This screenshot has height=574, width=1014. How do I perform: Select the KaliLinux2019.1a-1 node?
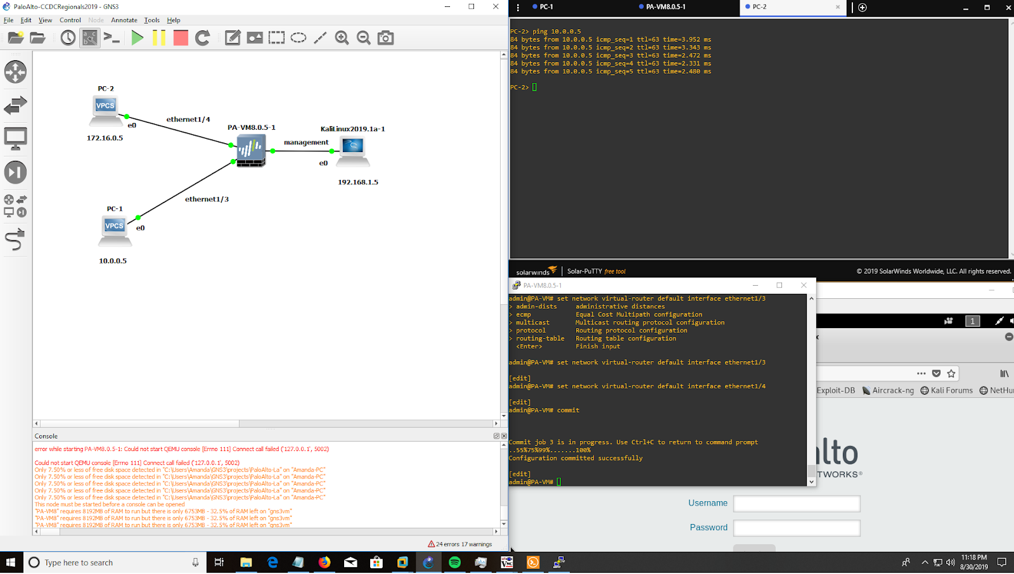pyautogui.click(x=353, y=151)
